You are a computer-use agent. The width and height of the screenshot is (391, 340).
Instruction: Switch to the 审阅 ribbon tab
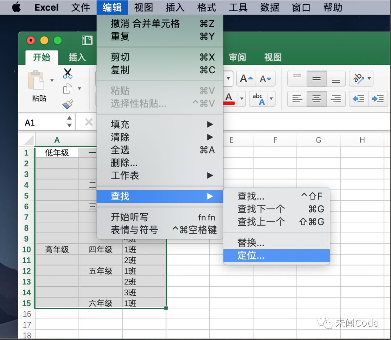point(237,57)
